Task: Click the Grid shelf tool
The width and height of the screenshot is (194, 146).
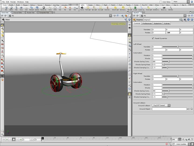Action: click(26, 8)
